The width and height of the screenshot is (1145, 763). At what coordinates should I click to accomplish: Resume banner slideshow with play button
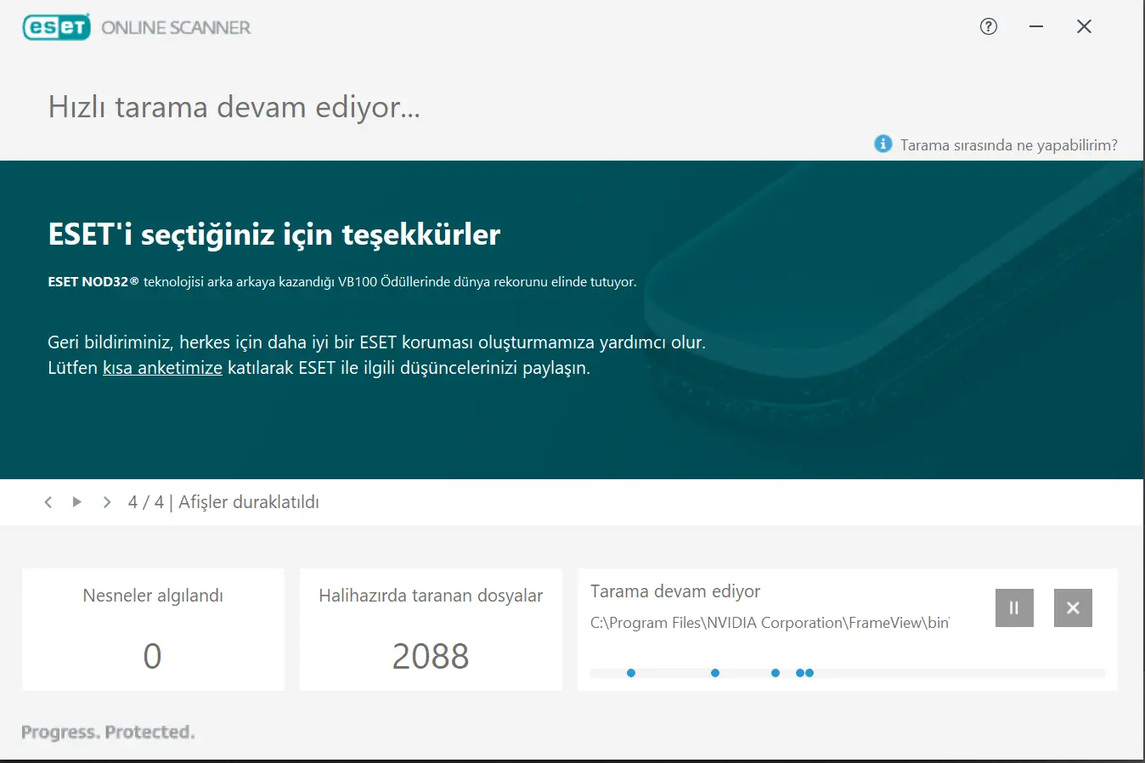pos(77,502)
